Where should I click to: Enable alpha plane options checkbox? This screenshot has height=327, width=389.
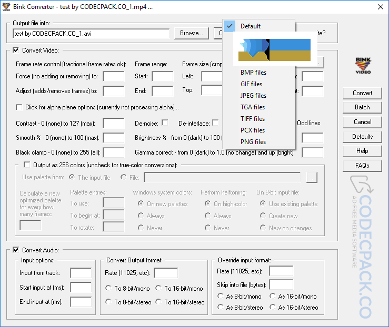click(x=19, y=107)
